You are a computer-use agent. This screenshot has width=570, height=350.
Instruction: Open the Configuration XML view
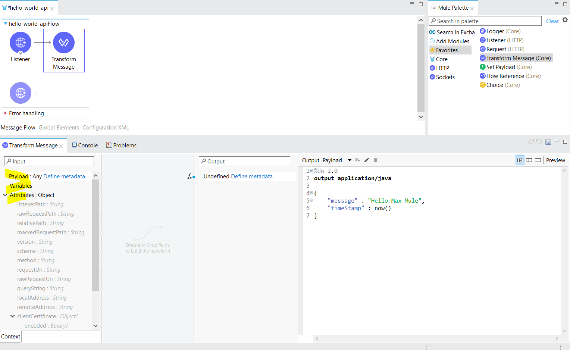pyautogui.click(x=106, y=127)
